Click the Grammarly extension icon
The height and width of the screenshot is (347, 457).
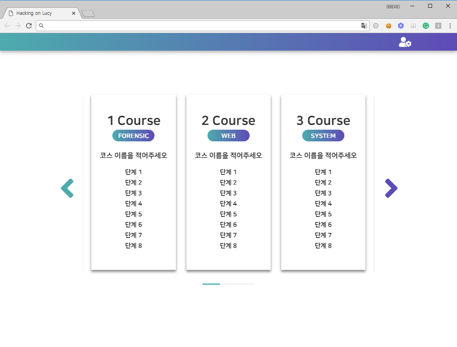tap(426, 26)
